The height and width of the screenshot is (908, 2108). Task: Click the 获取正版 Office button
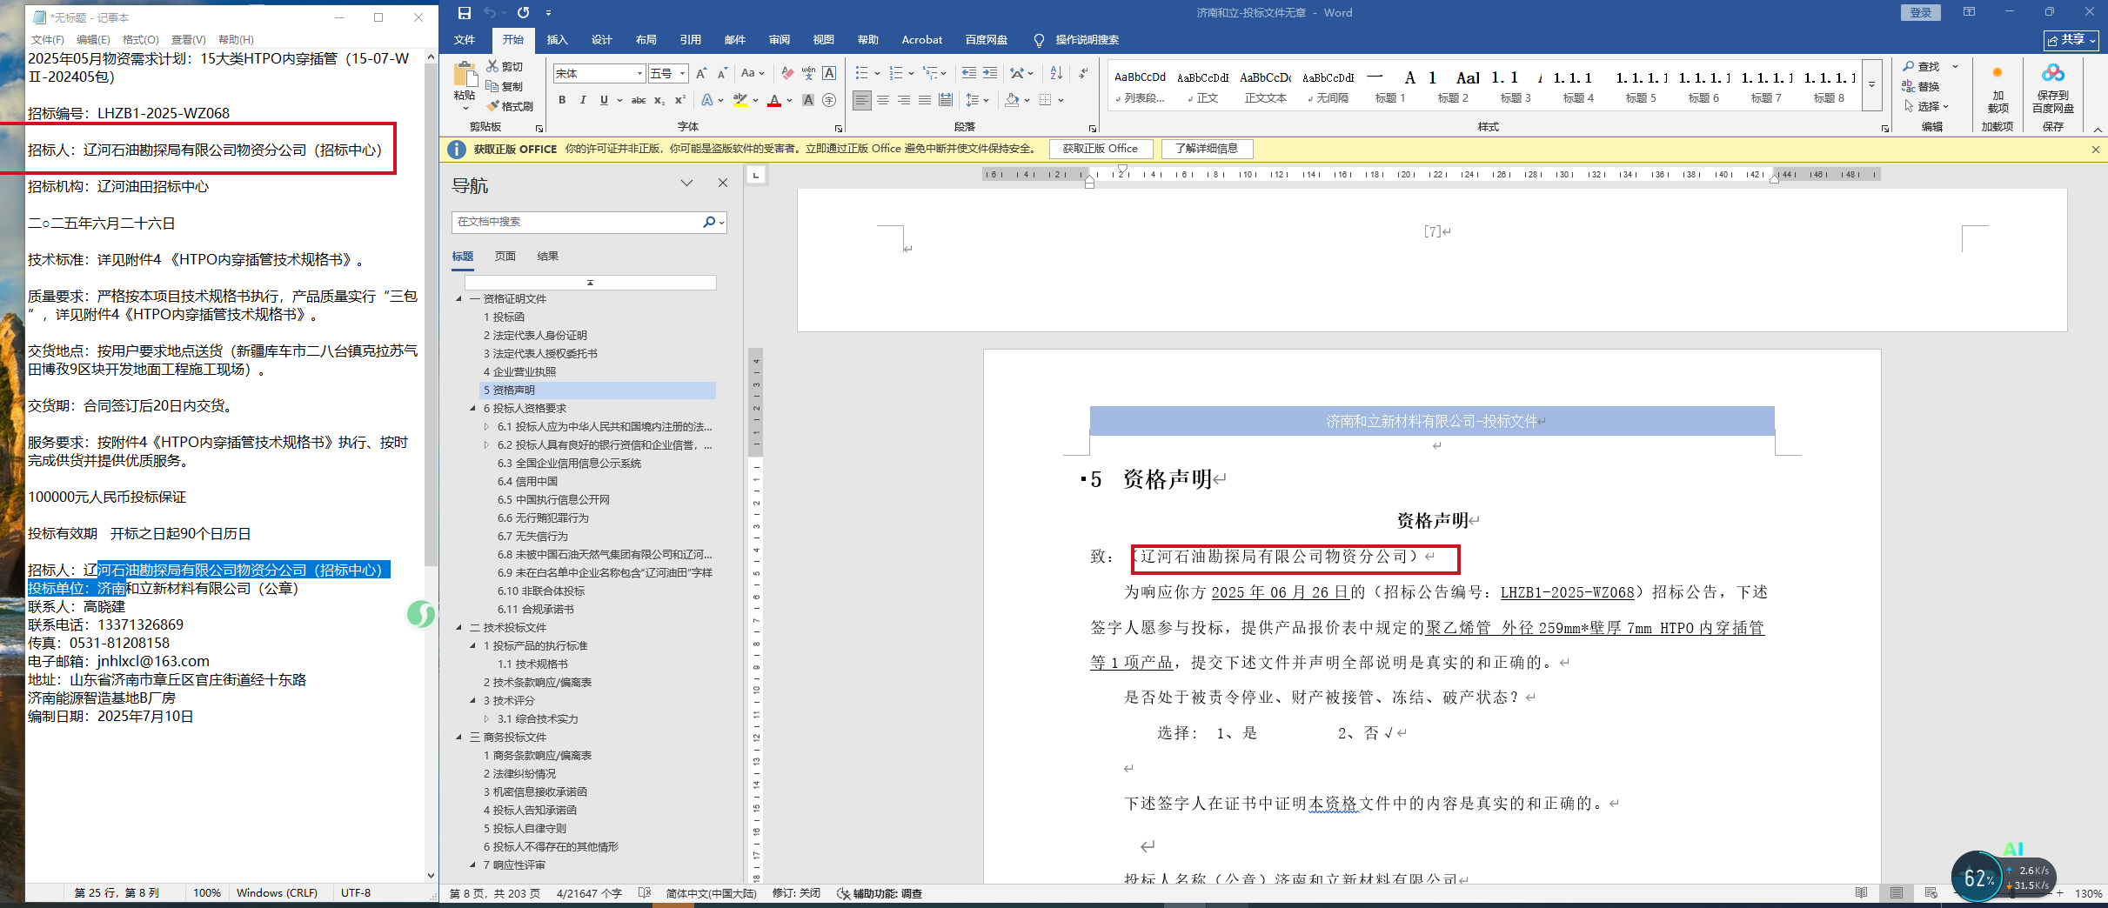[1100, 149]
